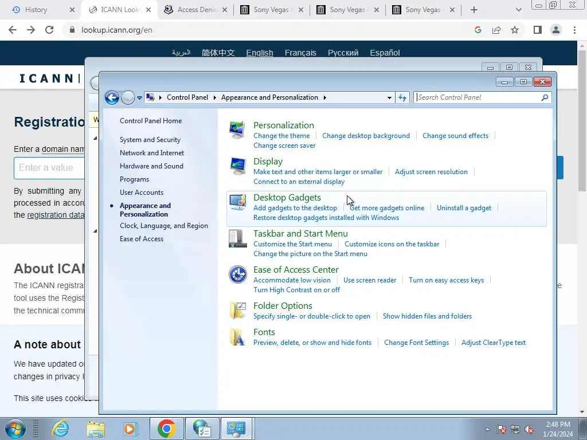Click Adjust screen resolution link
This screenshot has width=587, height=440.
pos(431,172)
